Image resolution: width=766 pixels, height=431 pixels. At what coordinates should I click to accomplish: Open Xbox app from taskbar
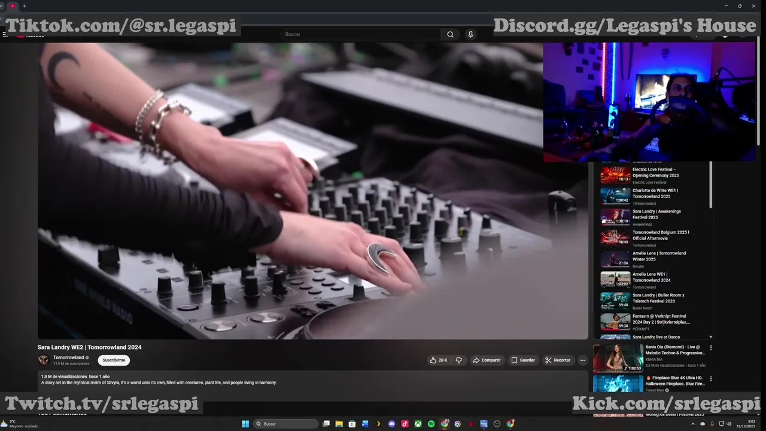418,424
